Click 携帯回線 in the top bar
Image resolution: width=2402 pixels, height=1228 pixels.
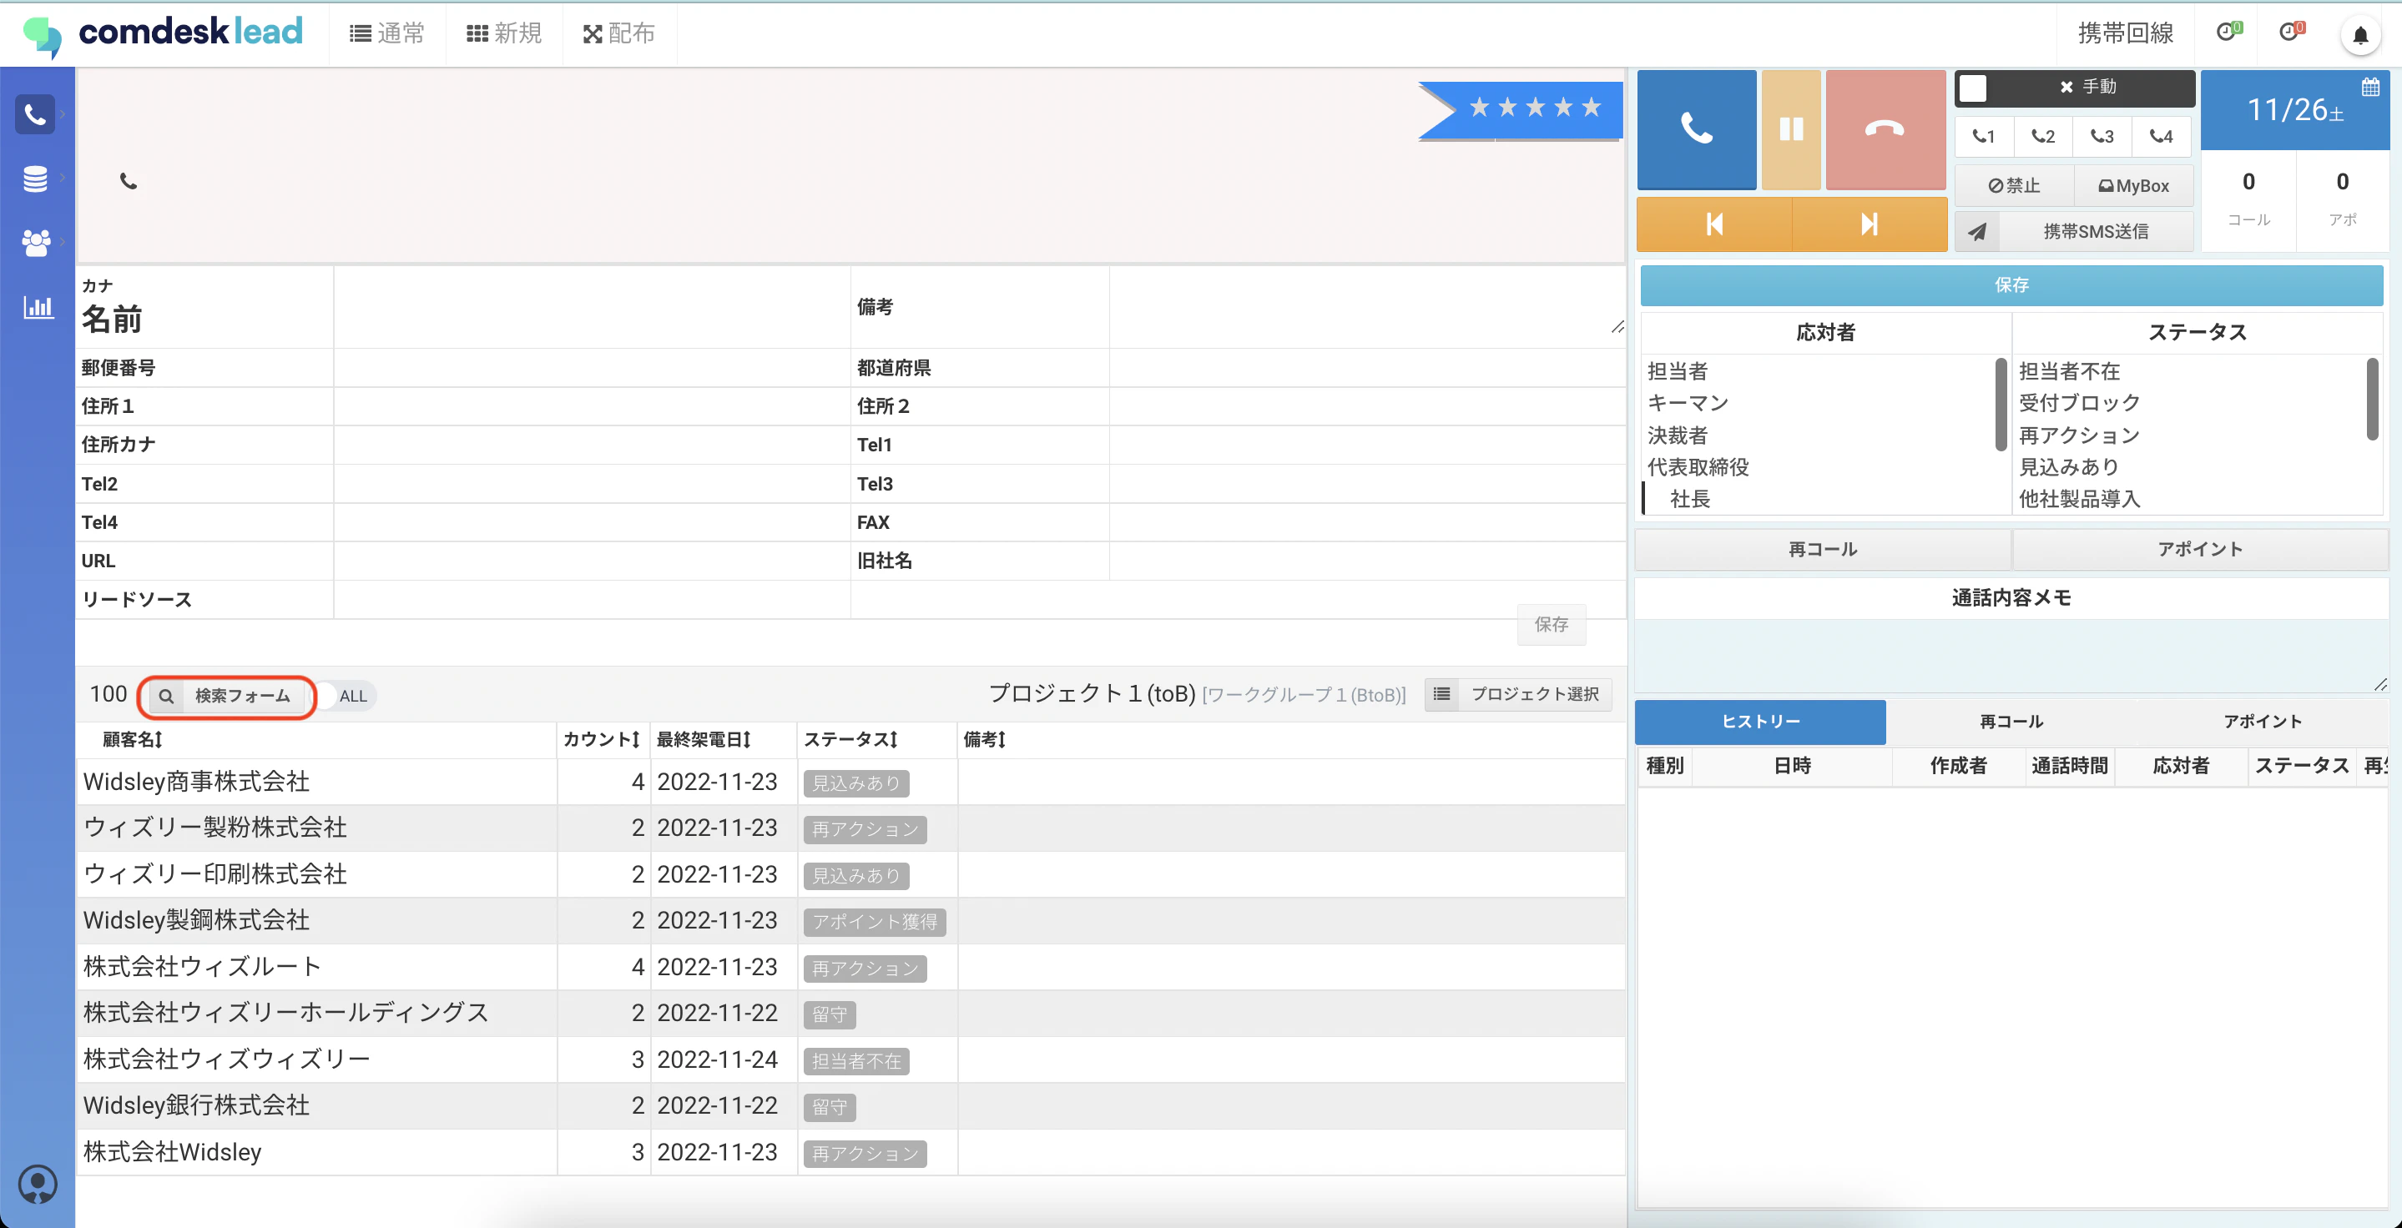click(x=2125, y=33)
